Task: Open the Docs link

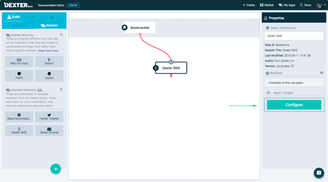Action: (x=305, y=5)
